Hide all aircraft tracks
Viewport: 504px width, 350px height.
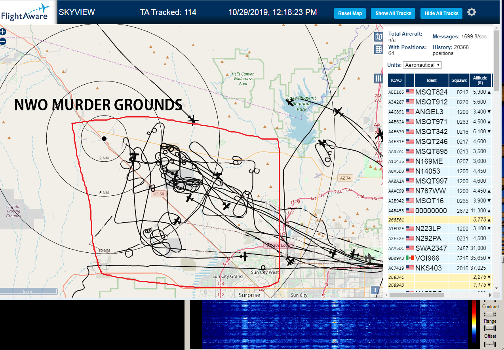(x=441, y=13)
